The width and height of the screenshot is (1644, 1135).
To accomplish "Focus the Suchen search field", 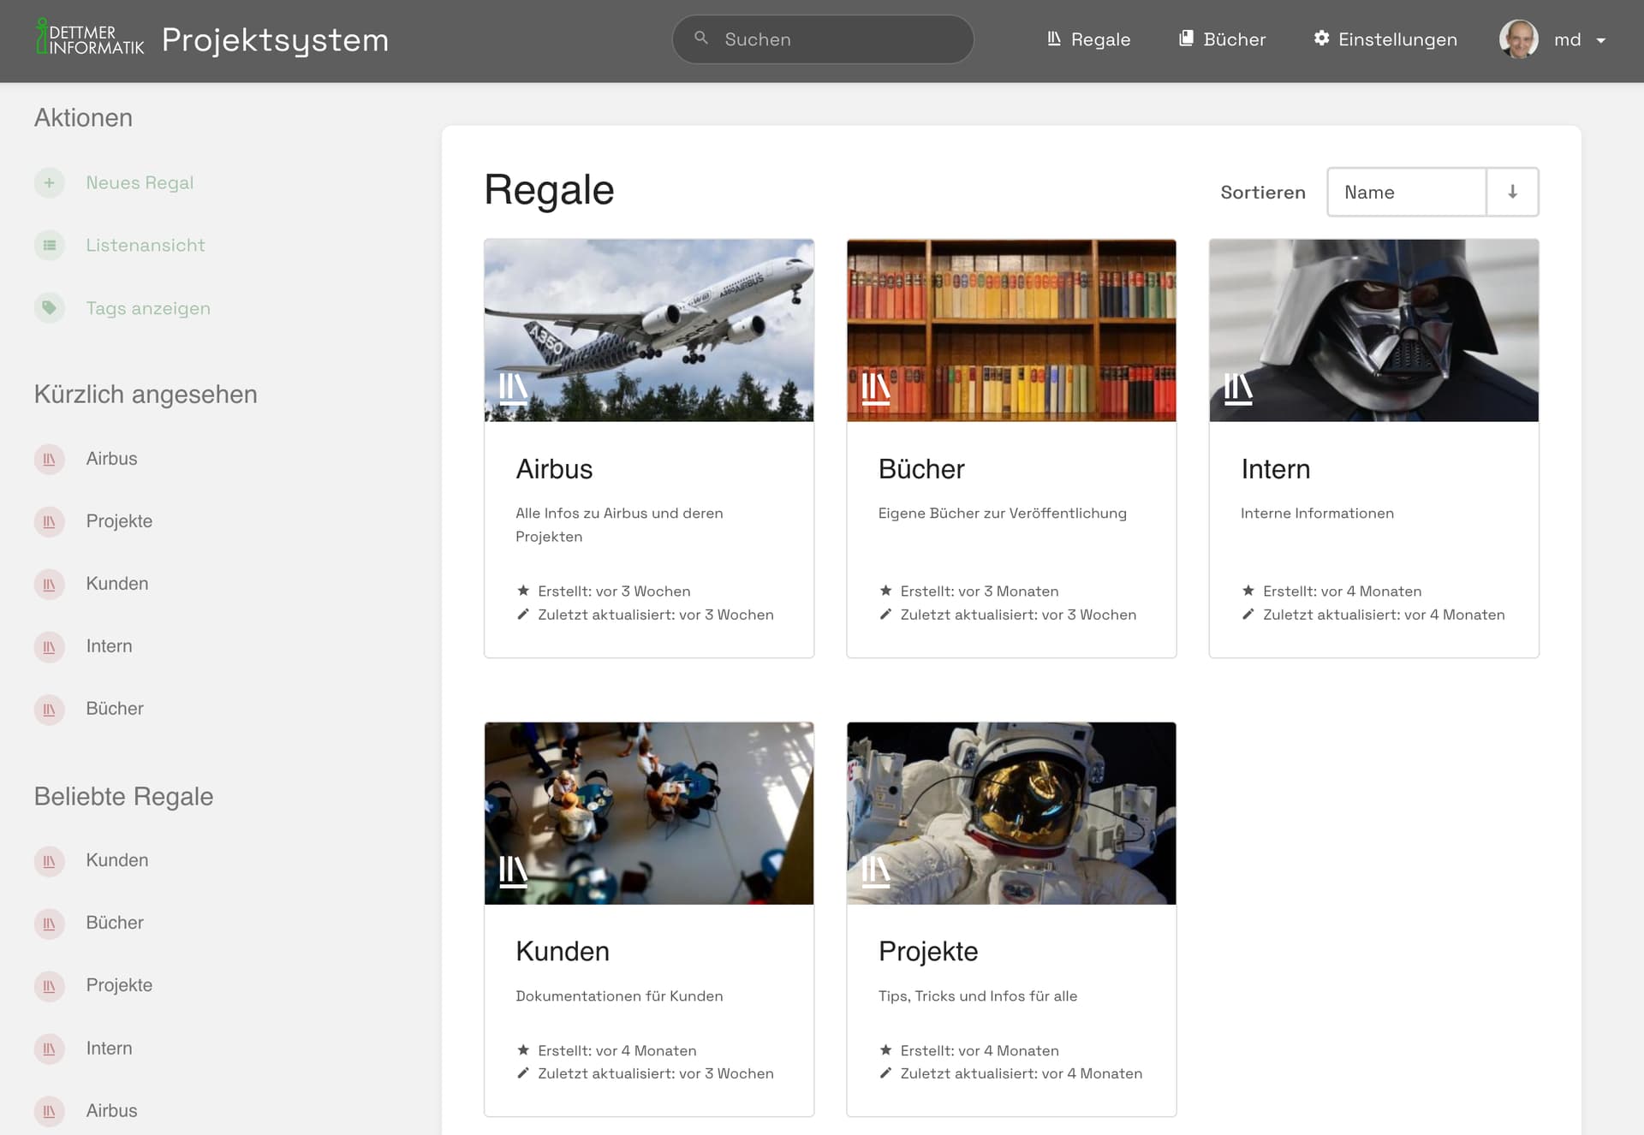I will (x=823, y=39).
